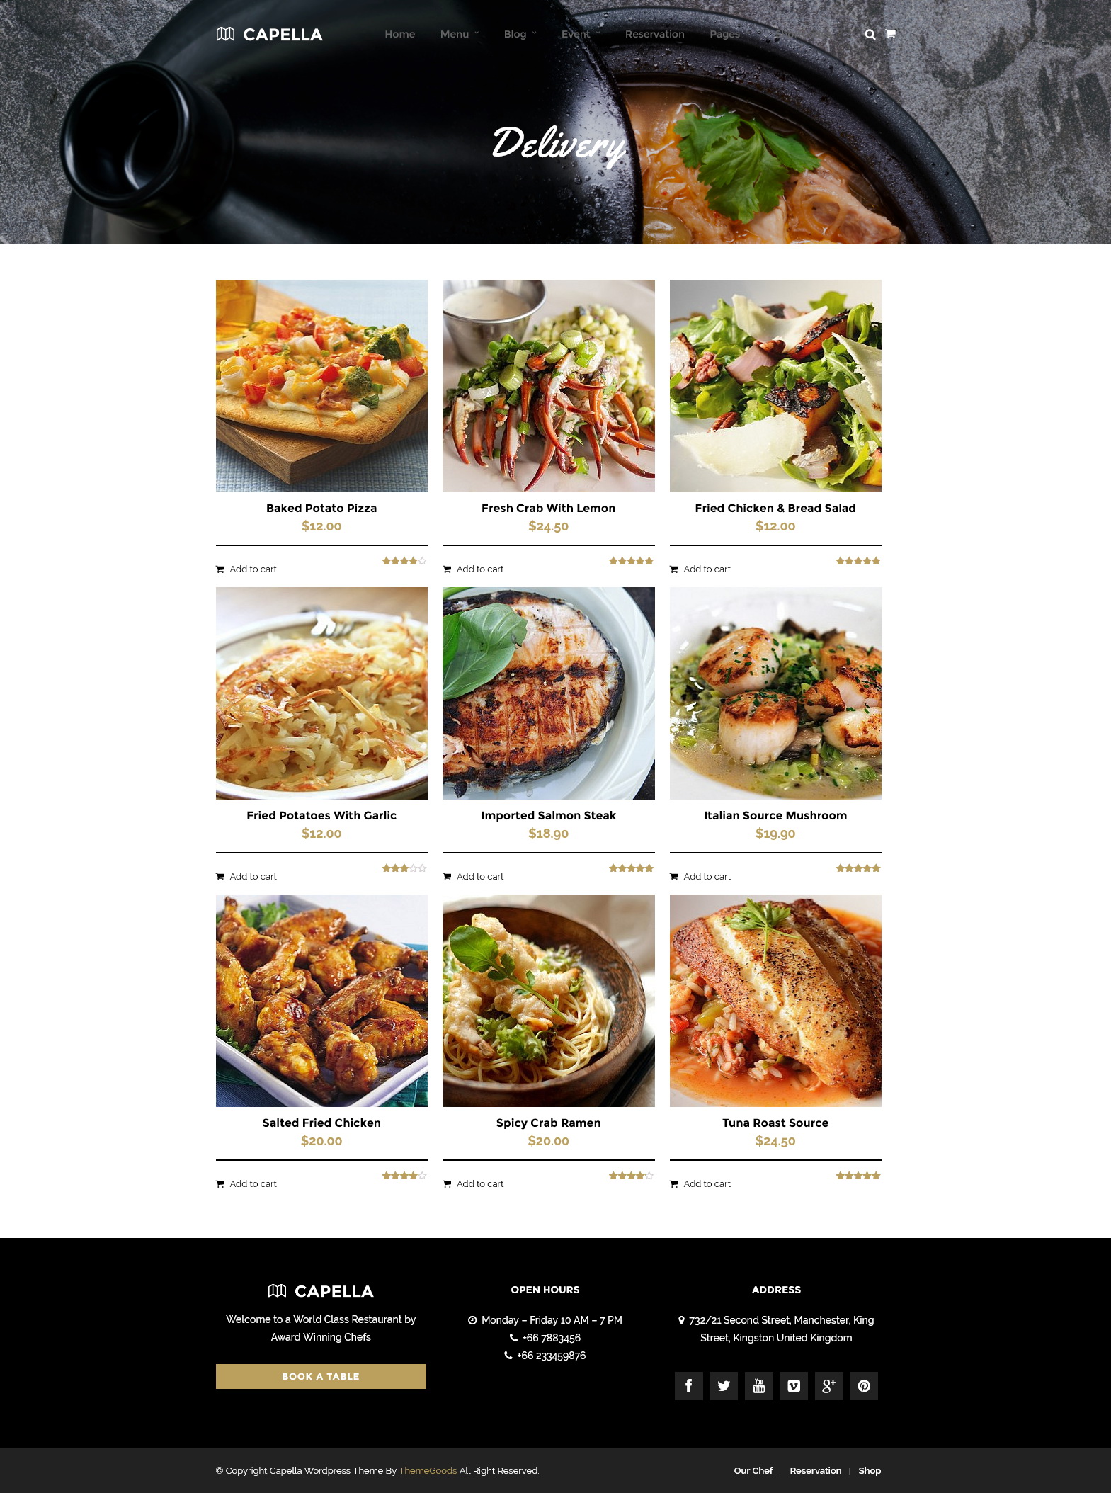Expand the Event dropdown in navigation

click(x=581, y=34)
